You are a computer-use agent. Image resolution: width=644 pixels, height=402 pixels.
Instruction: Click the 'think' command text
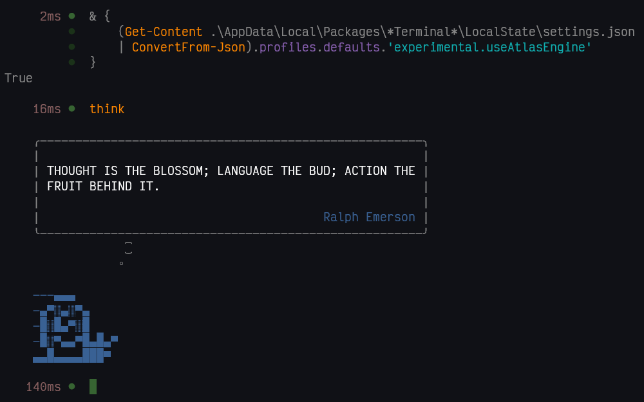pos(107,109)
